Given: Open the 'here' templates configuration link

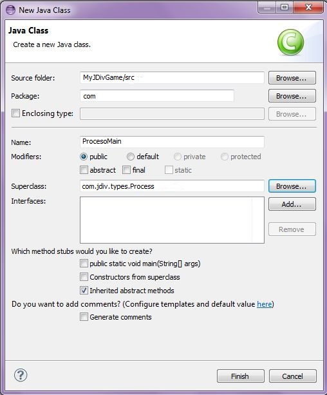Looking at the screenshot, I should (x=264, y=304).
